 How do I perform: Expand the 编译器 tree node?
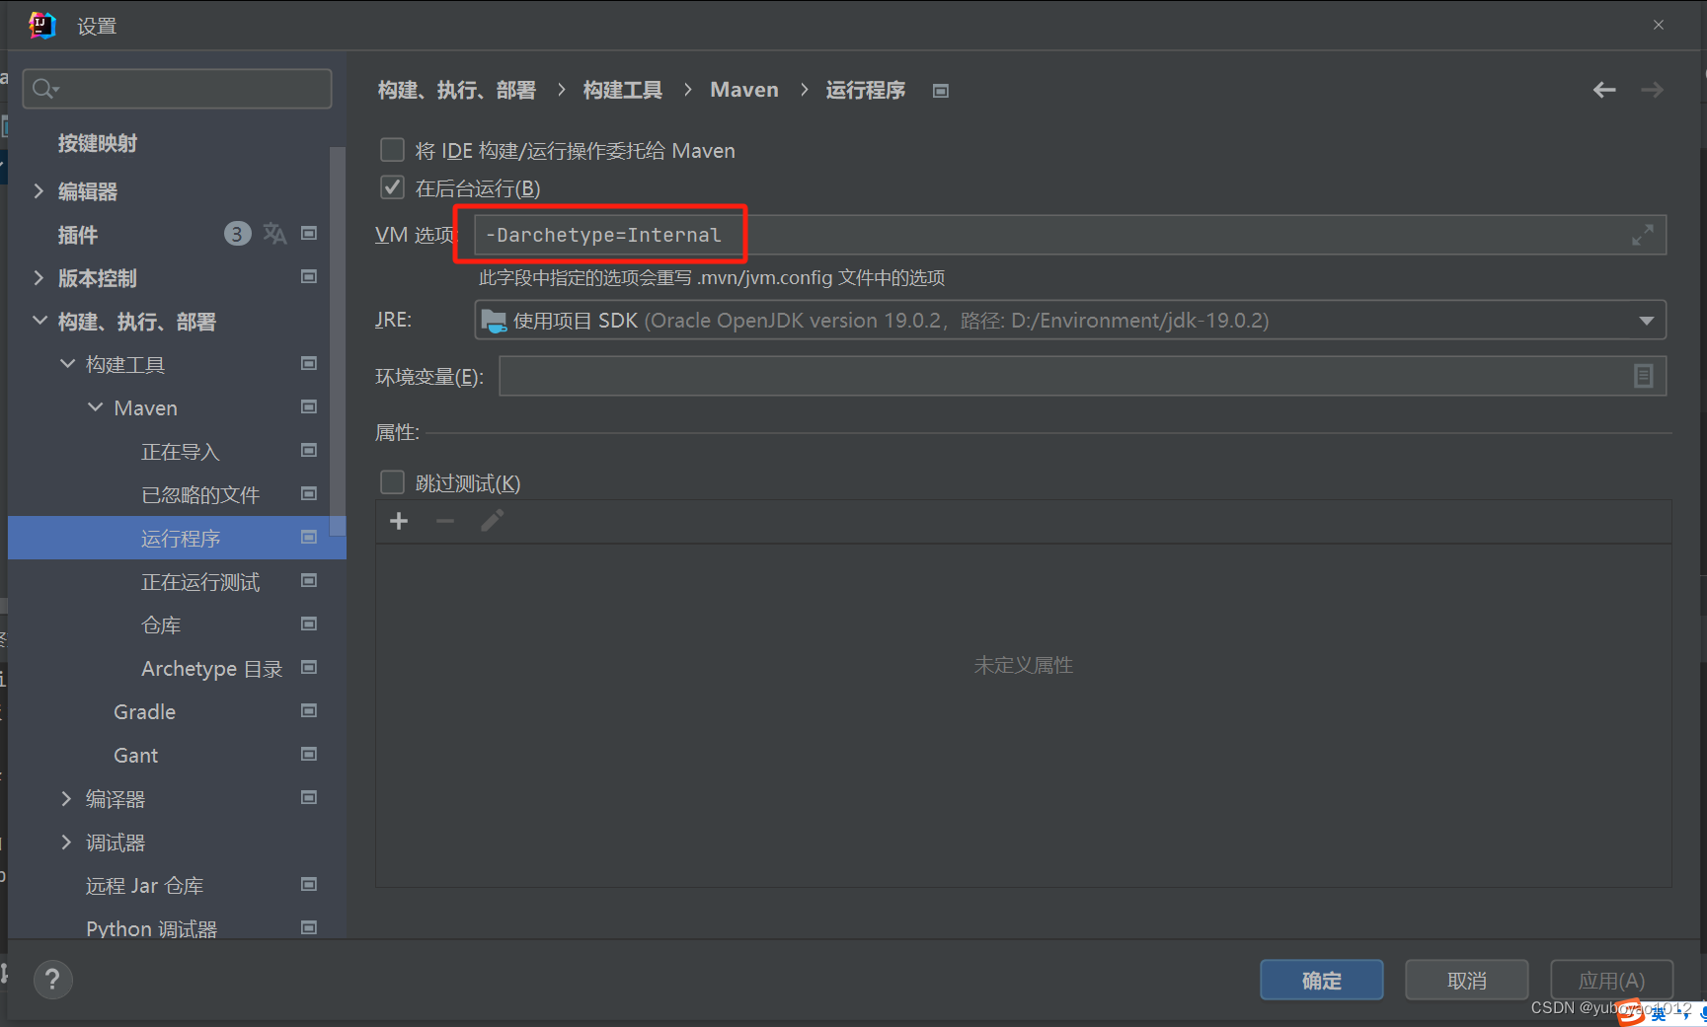click(66, 798)
